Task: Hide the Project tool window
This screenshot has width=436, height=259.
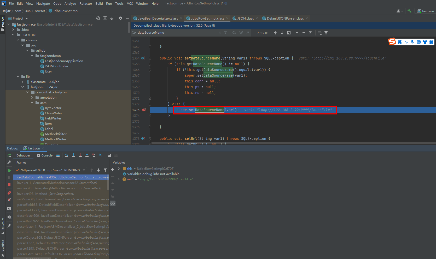Action: (x=127, y=18)
